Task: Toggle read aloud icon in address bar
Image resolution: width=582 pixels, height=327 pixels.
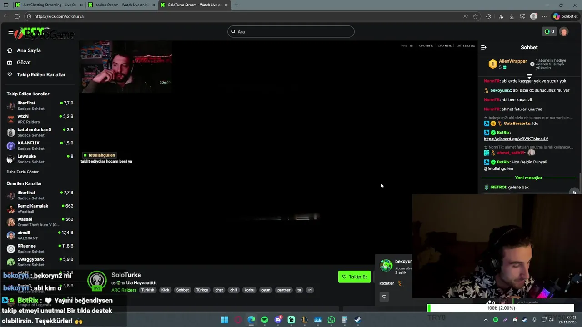Action: (x=466, y=16)
